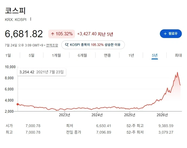The image size is (187, 148).
Task: Select the 연중 range tab
Action: tap(107, 55)
